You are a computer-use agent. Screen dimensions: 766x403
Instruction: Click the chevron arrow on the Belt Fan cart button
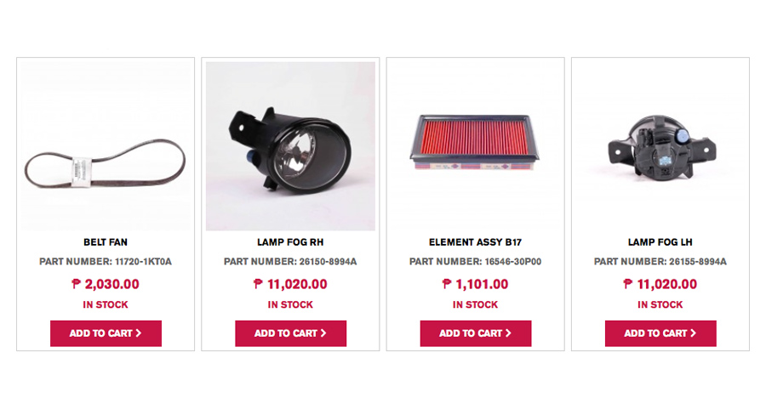tap(139, 332)
